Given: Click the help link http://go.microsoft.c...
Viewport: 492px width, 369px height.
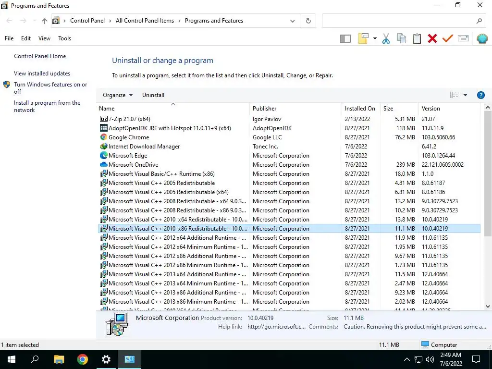Looking at the screenshot, I should pyautogui.click(x=276, y=327).
